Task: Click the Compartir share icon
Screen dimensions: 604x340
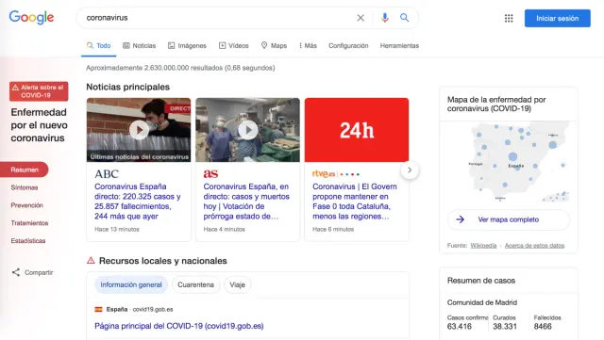Action: (16, 272)
